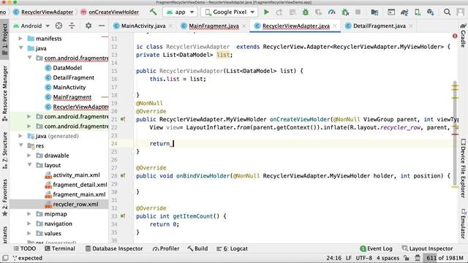
Task: Click the override gutter icon on line 33
Action: coord(123,216)
